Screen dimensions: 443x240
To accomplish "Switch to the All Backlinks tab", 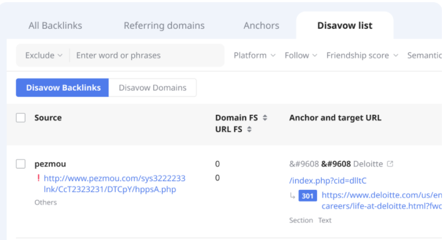I will pos(55,26).
